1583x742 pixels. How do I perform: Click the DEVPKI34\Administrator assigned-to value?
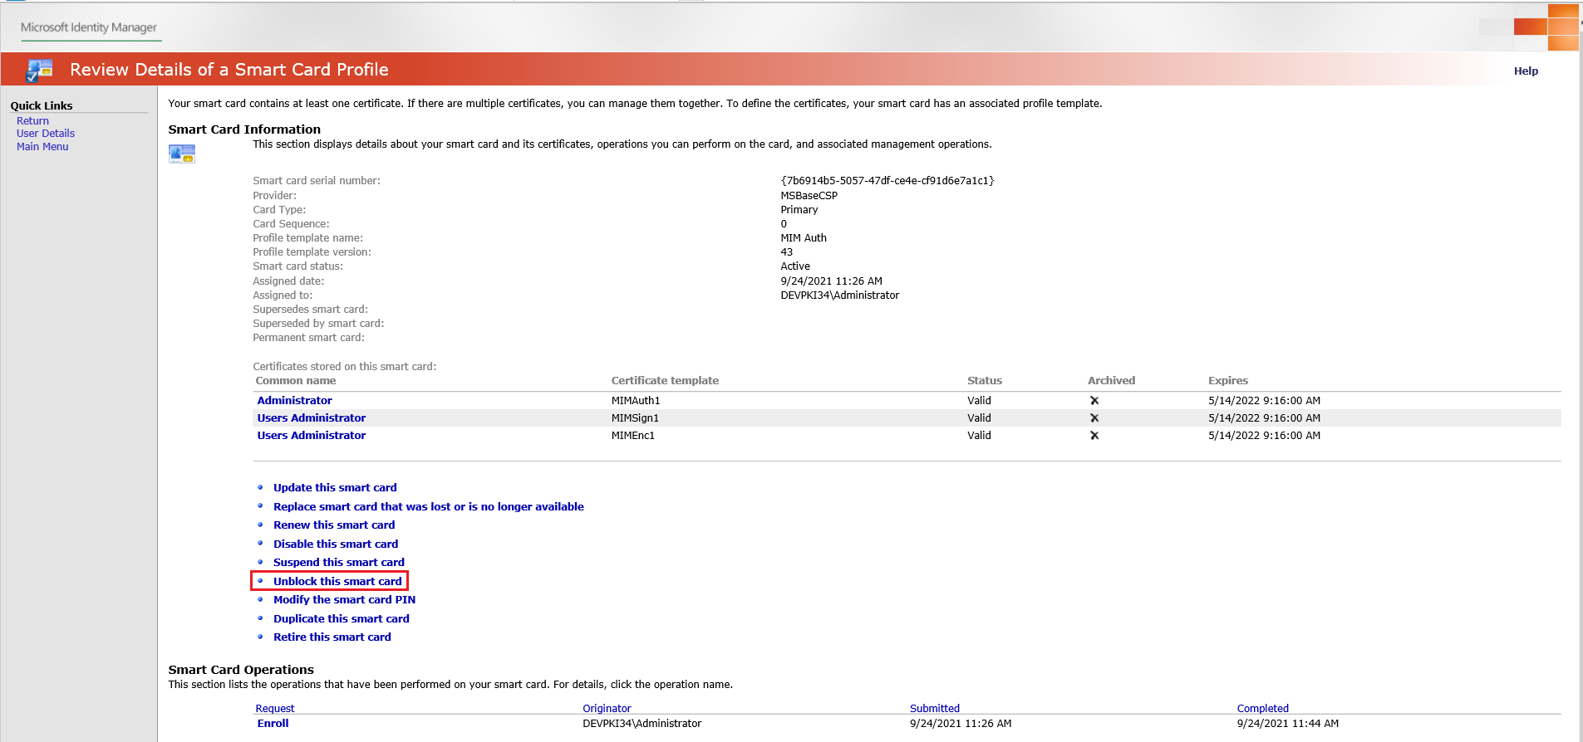(x=839, y=295)
